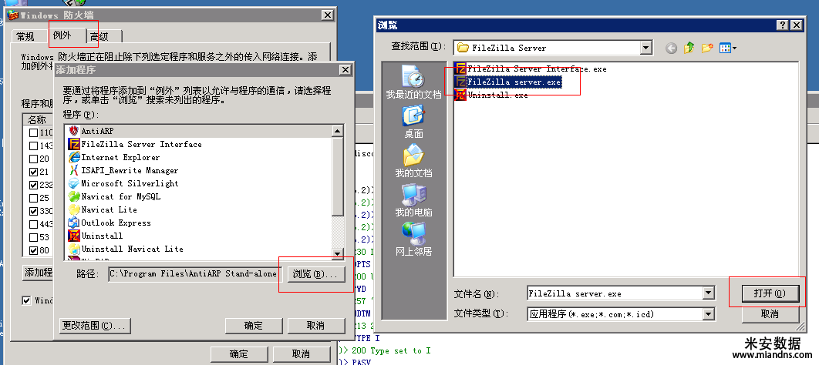Click the 打开 (Open) button

coord(770,293)
